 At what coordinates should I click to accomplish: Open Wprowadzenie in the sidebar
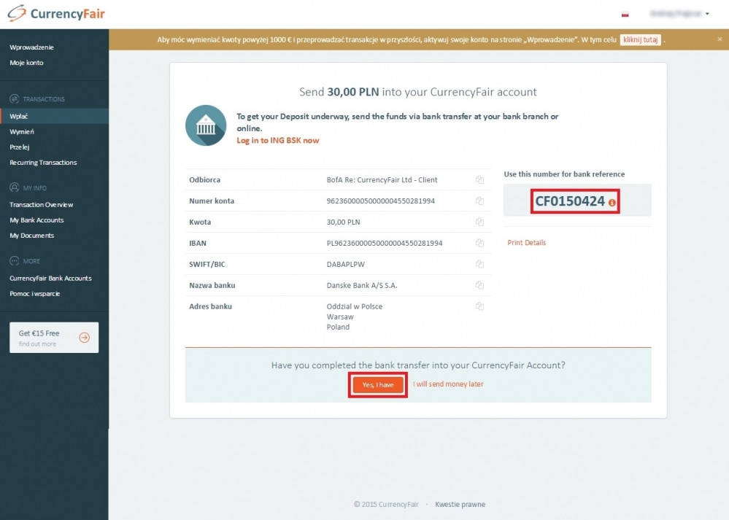(x=31, y=47)
